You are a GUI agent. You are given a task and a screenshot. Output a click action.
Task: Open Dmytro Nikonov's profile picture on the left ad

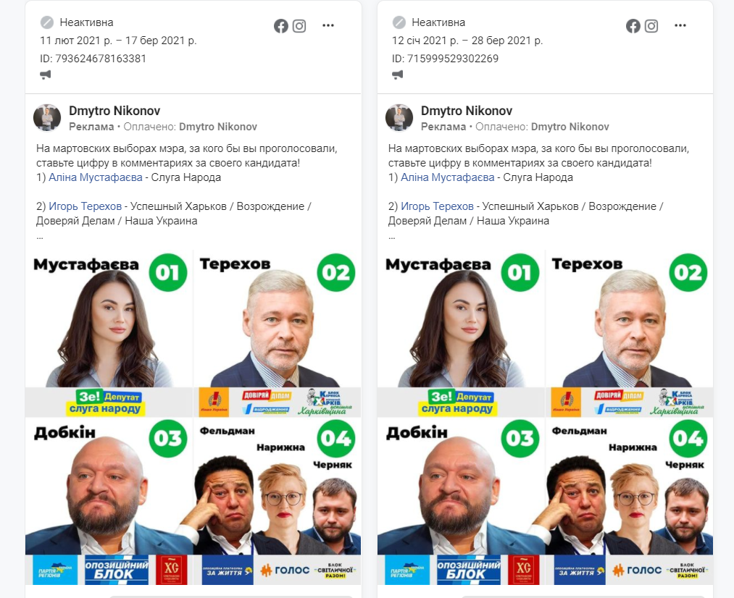(x=47, y=118)
